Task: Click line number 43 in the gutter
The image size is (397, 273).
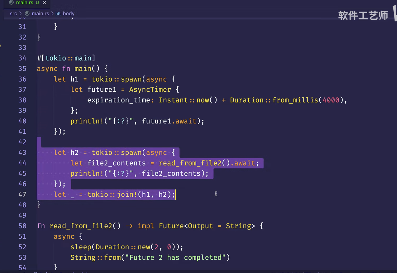Action: pyautogui.click(x=22, y=153)
